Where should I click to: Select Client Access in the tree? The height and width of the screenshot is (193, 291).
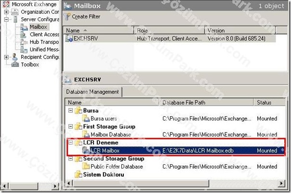pyautogui.click(x=44, y=35)
